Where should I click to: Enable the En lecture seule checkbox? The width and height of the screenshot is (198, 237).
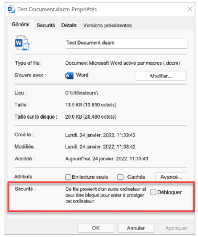(x=68, y=177)
